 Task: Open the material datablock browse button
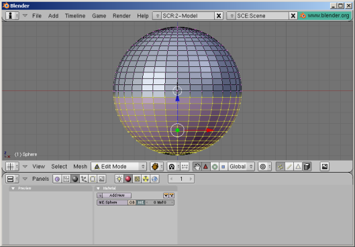tap(100, 195)
